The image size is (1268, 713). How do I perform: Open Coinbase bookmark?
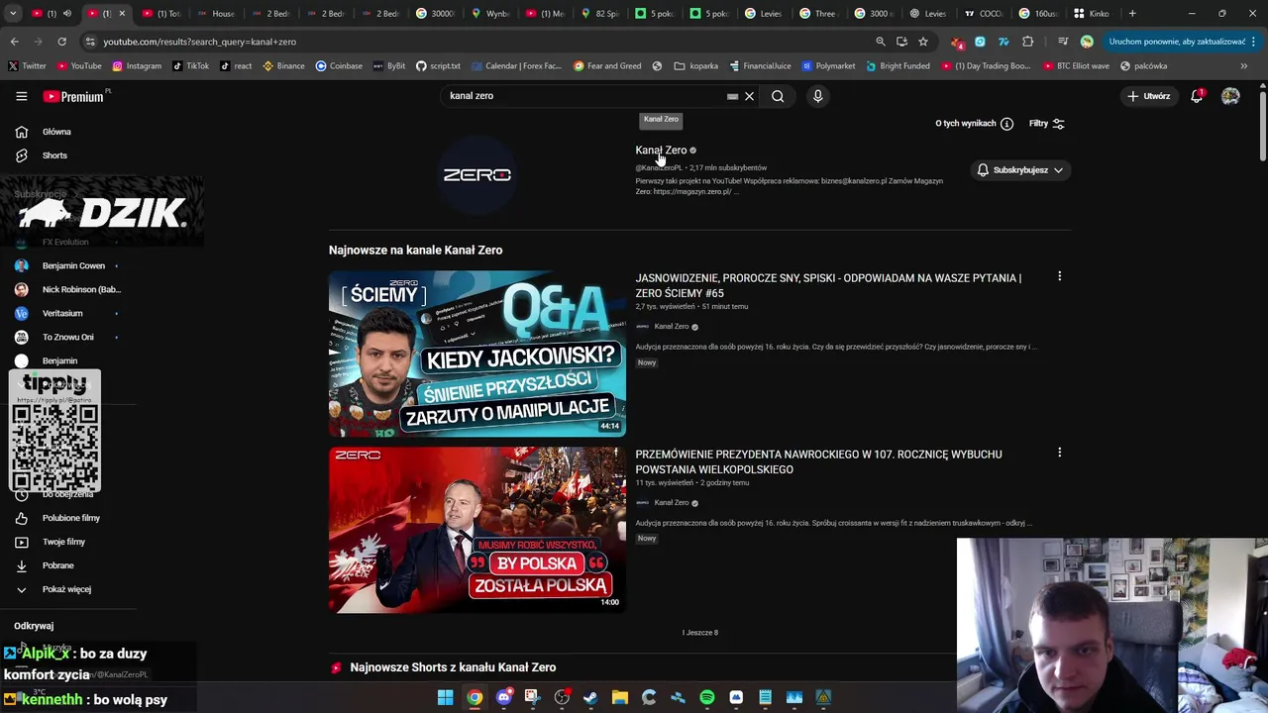[339, 65]
